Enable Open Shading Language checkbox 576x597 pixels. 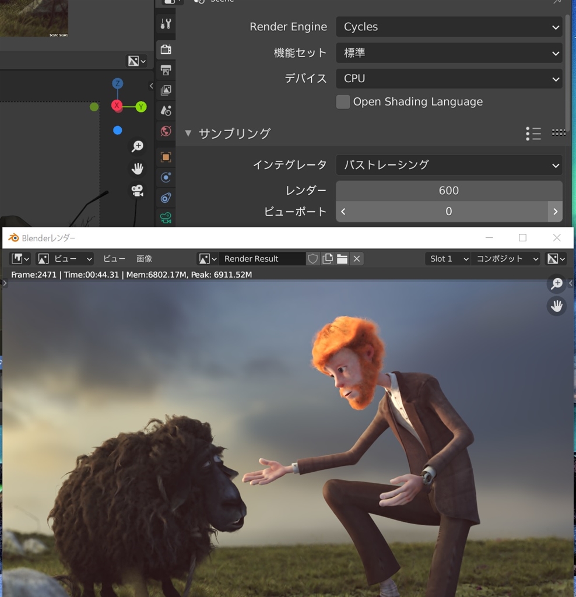point(343,102)
